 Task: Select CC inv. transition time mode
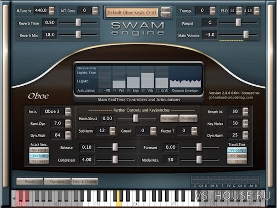pos(237,156)
